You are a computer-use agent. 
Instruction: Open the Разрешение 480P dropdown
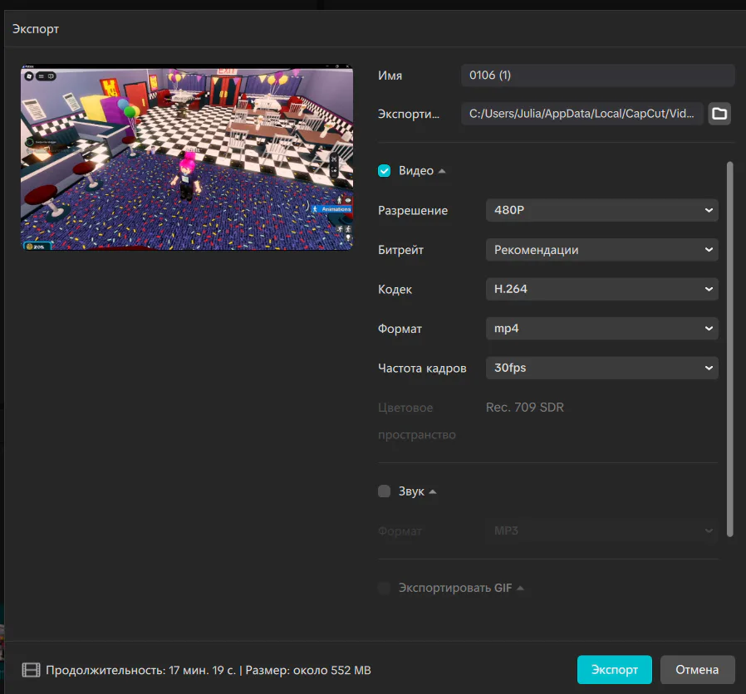(601, 210)
